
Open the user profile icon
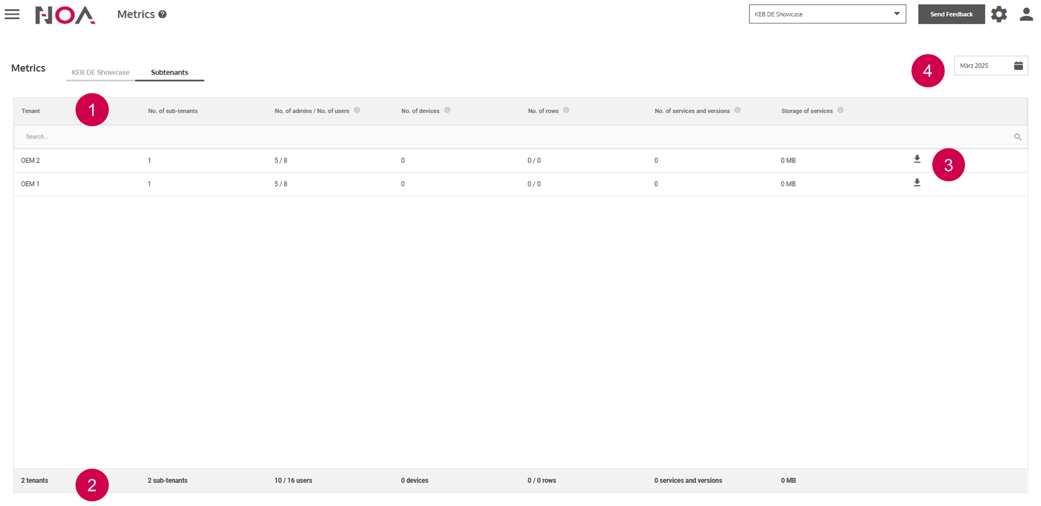(1026, 15)
